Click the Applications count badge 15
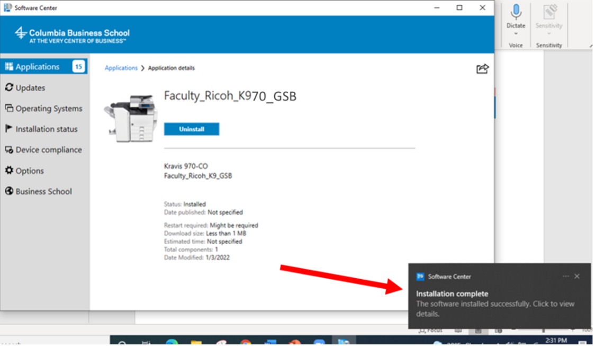 [78, 66]
